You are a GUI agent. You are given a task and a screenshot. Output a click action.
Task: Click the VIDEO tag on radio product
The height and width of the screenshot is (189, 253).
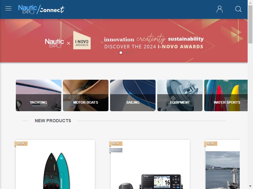click(116, 150)
